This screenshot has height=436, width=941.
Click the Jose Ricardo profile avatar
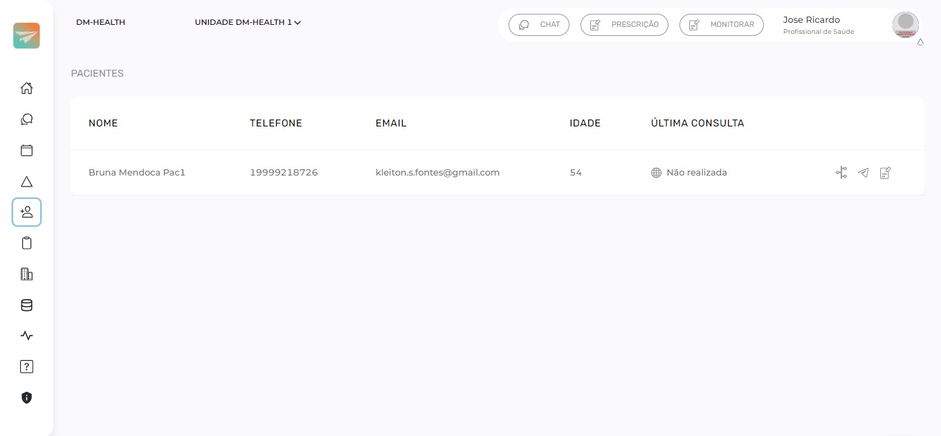pyautogui.click(x=905, y=24)
